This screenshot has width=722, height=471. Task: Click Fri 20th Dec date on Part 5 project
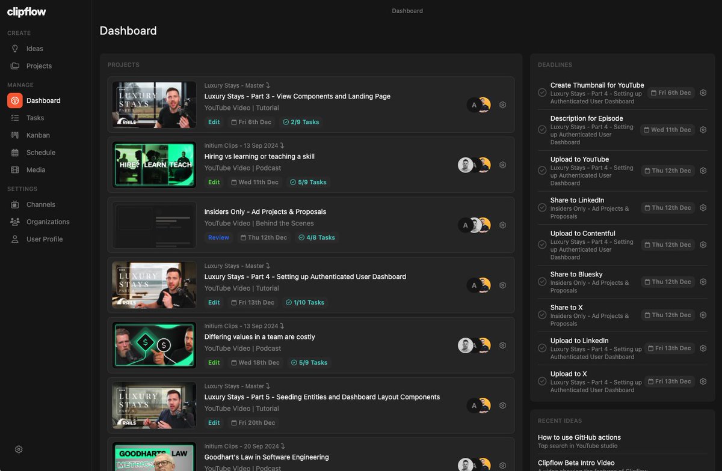pos(253,422)
